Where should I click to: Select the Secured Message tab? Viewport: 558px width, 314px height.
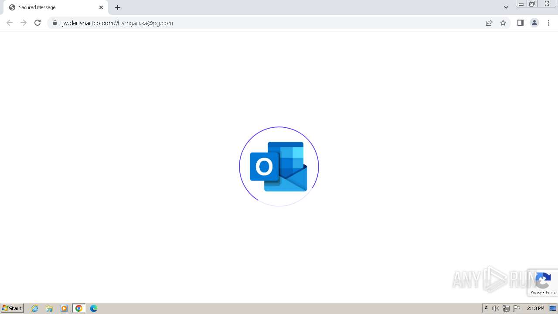[56, 7]
